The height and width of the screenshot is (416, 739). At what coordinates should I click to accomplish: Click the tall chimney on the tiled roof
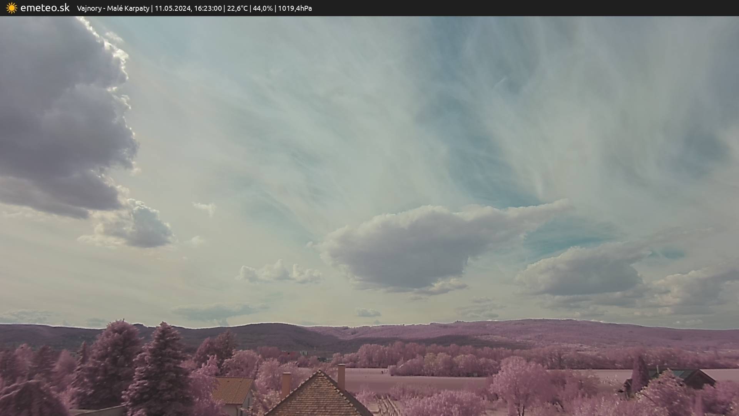(x=341, y=376)
